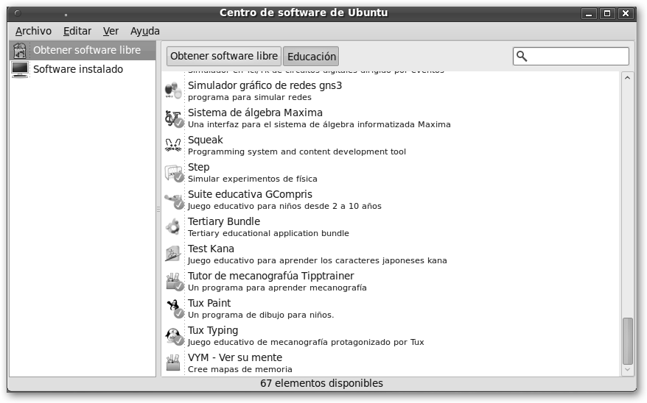Click the scrollbar up arrow

[628, 77]
